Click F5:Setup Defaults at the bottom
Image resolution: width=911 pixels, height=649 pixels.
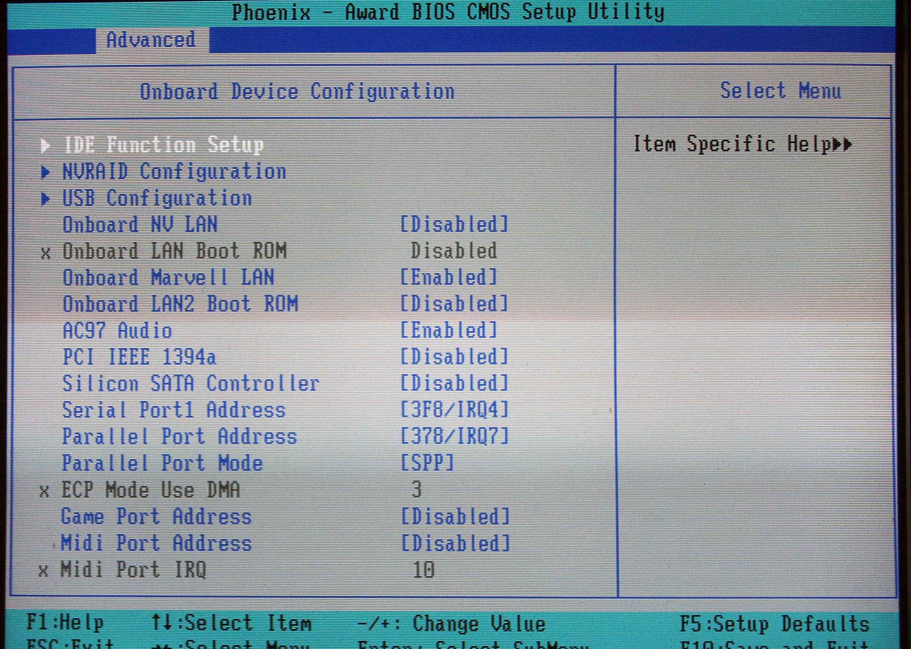(774, 624)
